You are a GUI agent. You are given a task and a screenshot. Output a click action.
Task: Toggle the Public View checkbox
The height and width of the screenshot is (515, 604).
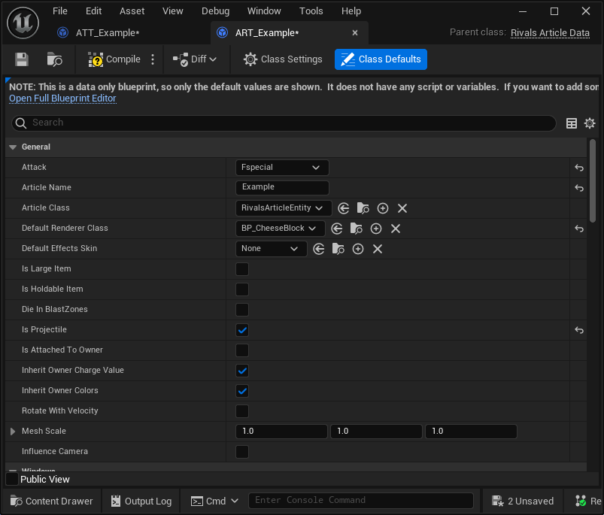[12, 479]
